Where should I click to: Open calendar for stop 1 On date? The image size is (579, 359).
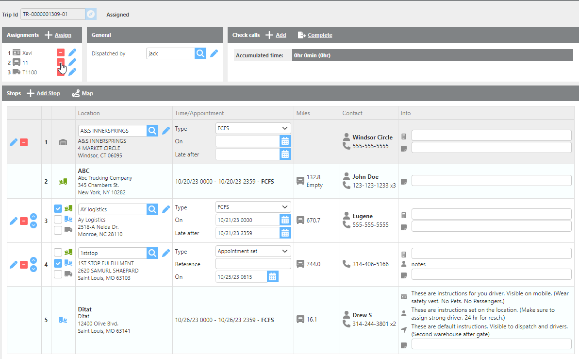tap(285, 141)
